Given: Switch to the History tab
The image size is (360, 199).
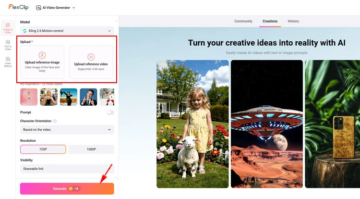Looking at the screenshot, I should click(x=293, y=21).
